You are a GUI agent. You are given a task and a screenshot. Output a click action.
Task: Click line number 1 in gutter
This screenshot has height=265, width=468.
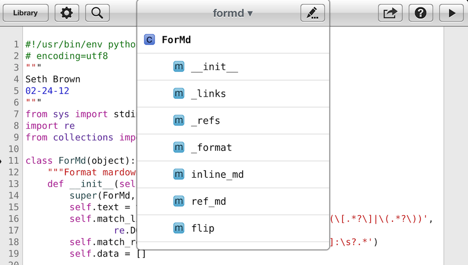[16, 44]
